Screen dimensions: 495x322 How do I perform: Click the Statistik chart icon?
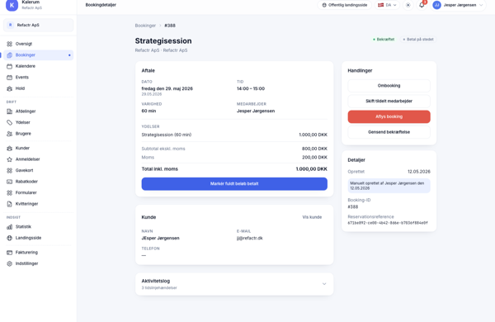(x=9, y=227)
